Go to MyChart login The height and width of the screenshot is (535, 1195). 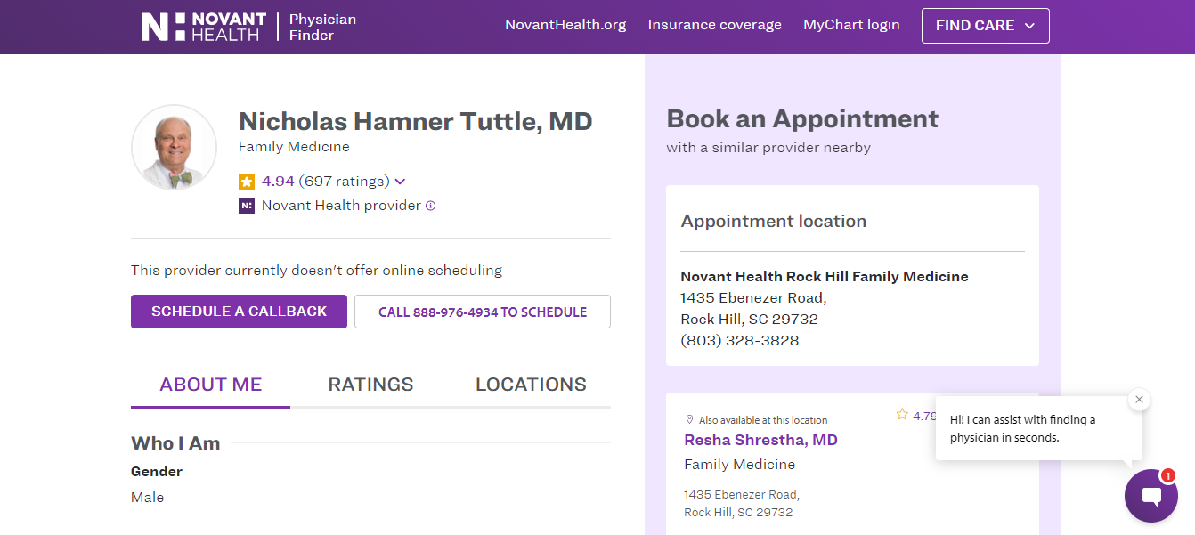(851, 25)
